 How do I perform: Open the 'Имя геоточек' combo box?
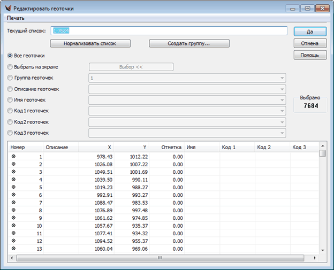point(282,100)
